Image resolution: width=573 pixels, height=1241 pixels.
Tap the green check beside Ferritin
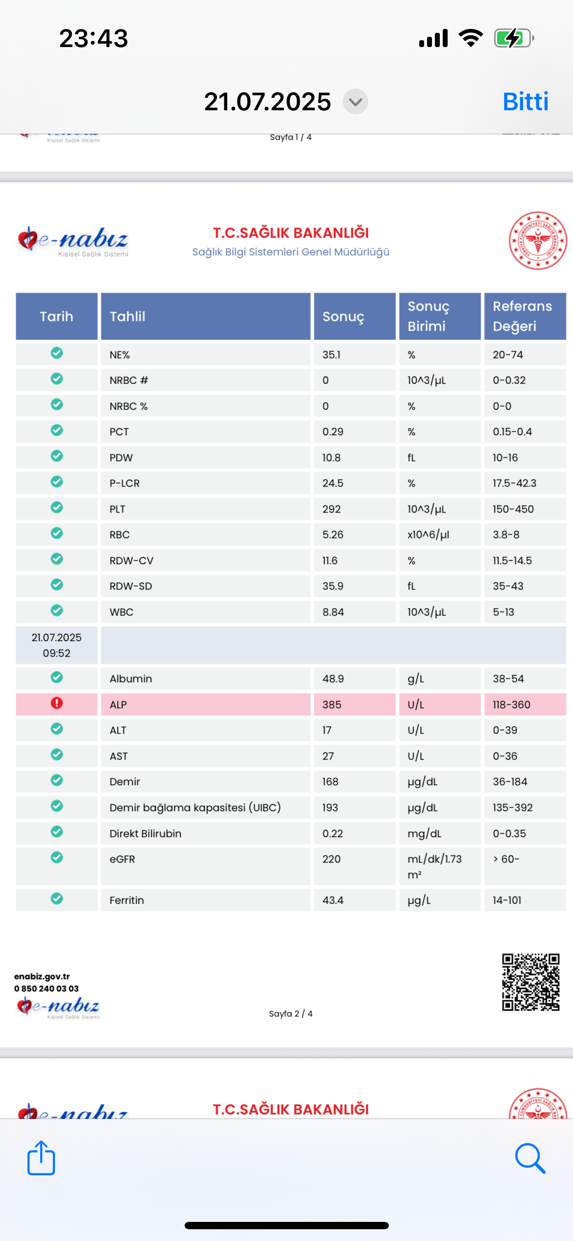57,899
